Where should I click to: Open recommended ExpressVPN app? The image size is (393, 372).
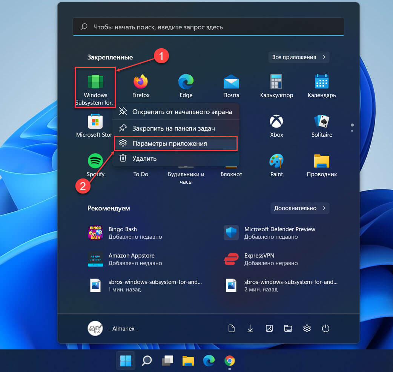point(261,259)
